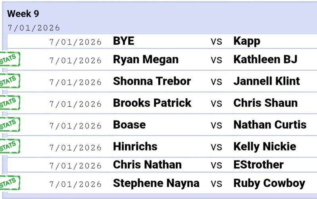Select team Brooks Patrick
This screenshot has width=317, height=199.
click(152, 103)
